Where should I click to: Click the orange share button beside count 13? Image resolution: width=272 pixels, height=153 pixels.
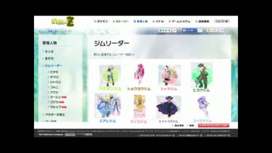[x=212, y=30]
